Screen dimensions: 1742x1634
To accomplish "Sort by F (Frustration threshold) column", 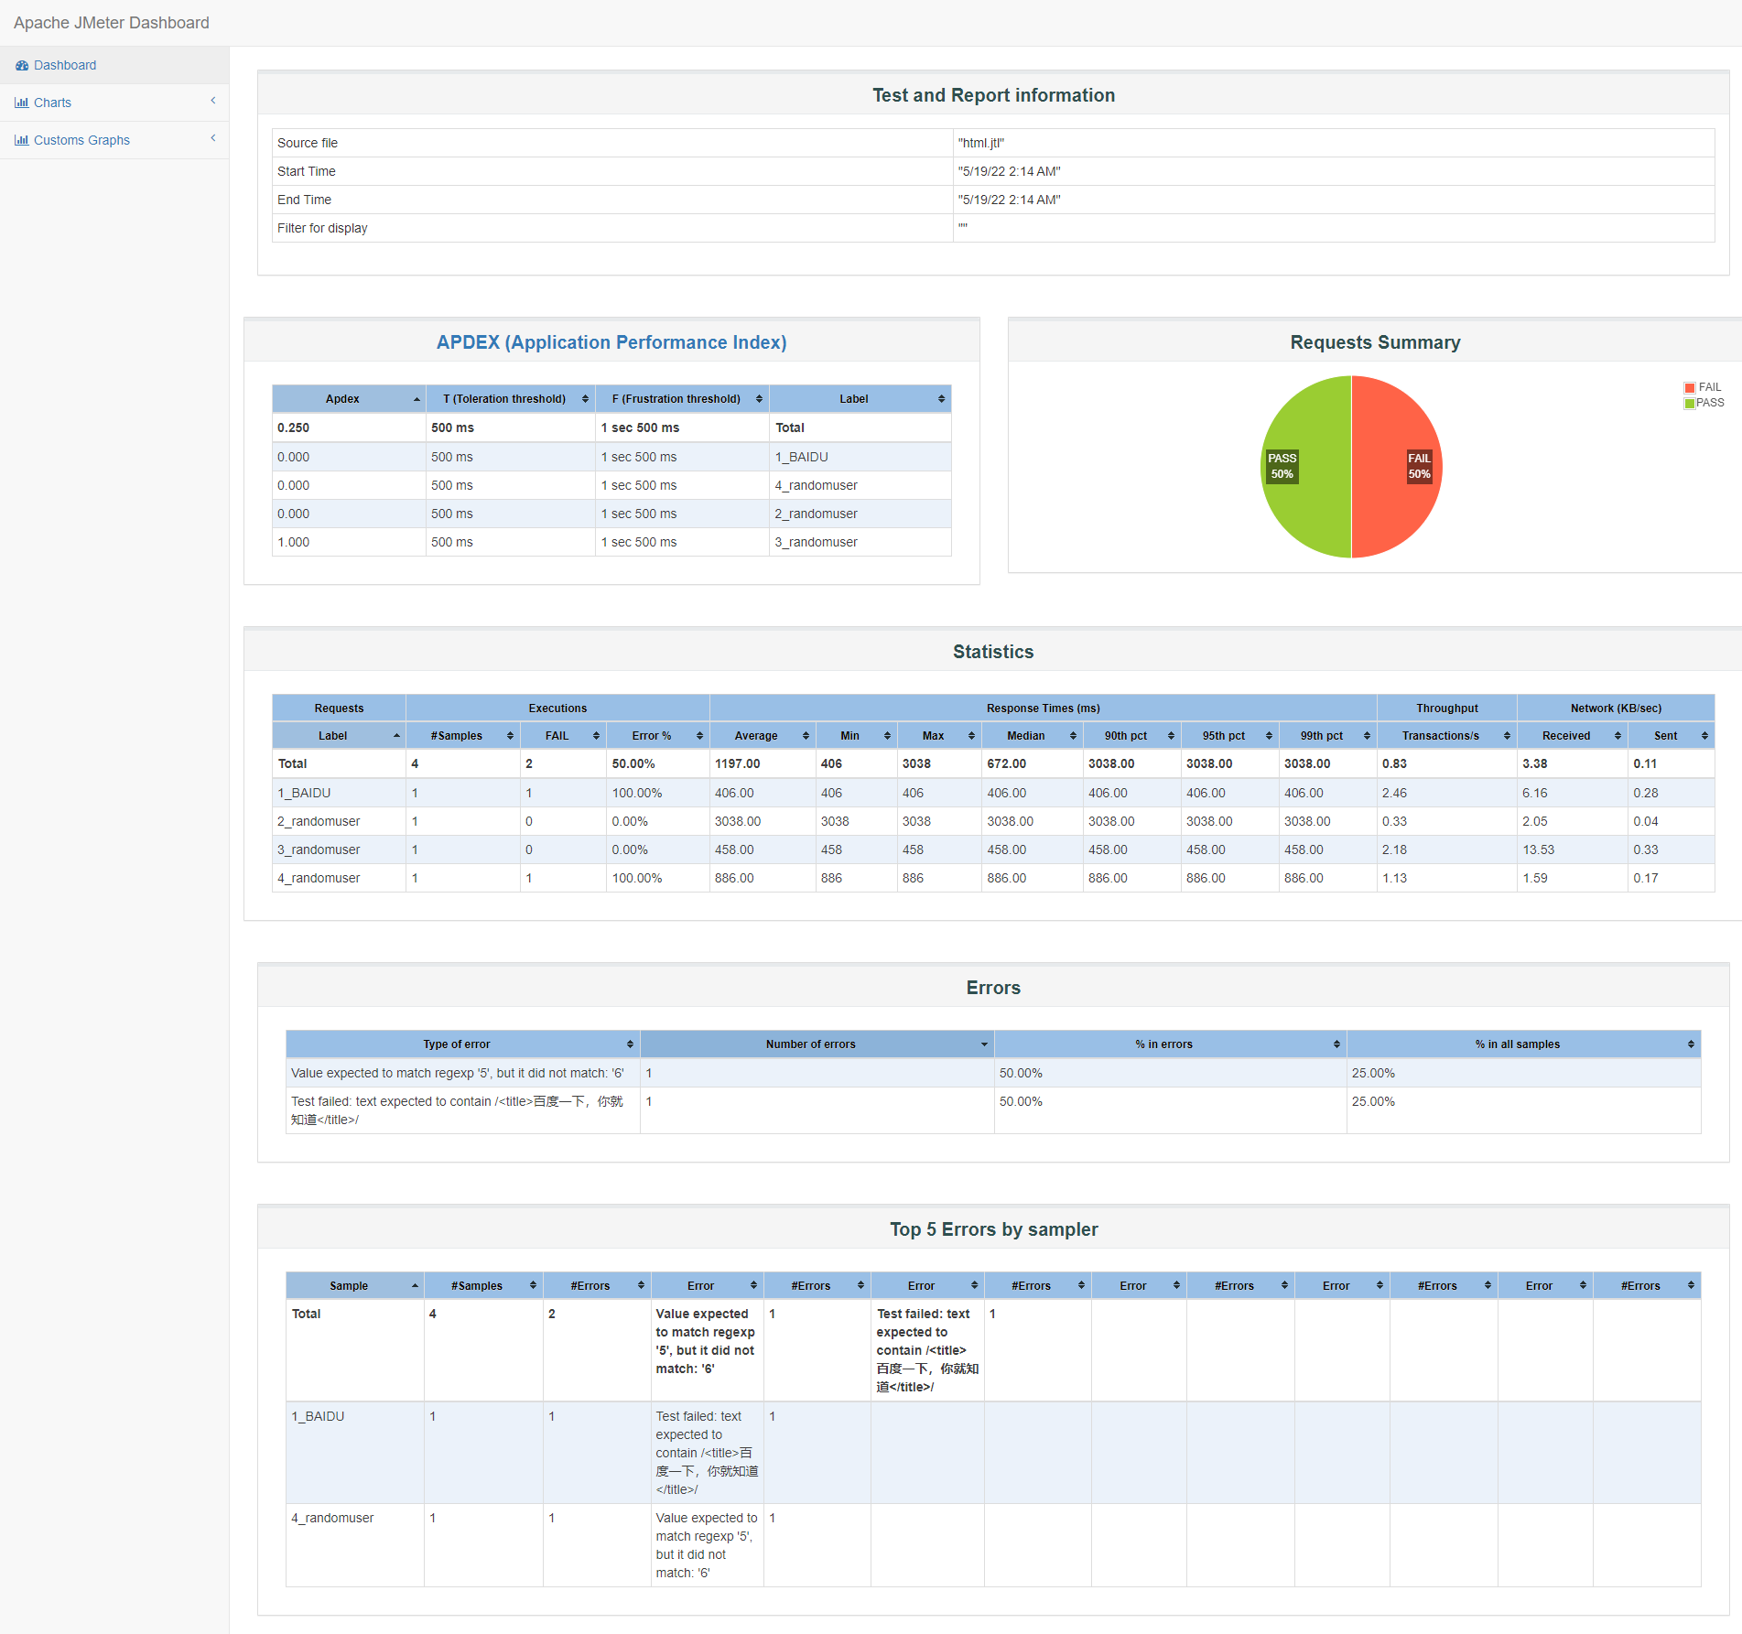I will pos(683,399).
